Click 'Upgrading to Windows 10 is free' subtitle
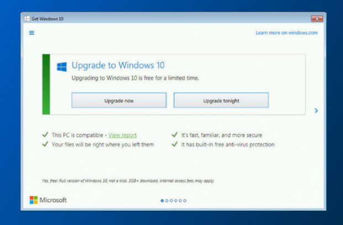Screen dimensions: 343x225 click(136, 78)
